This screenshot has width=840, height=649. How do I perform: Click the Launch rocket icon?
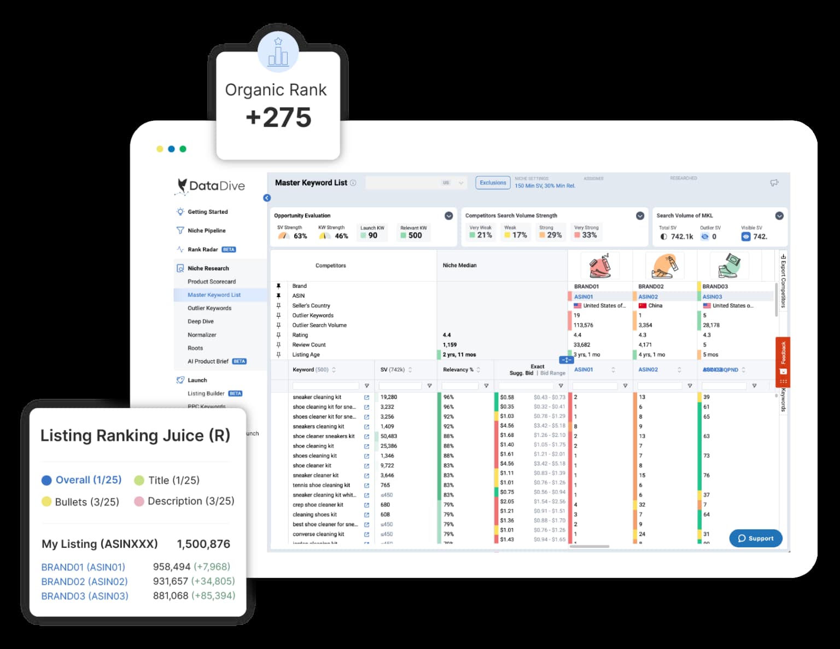click(x=180, y=380)
